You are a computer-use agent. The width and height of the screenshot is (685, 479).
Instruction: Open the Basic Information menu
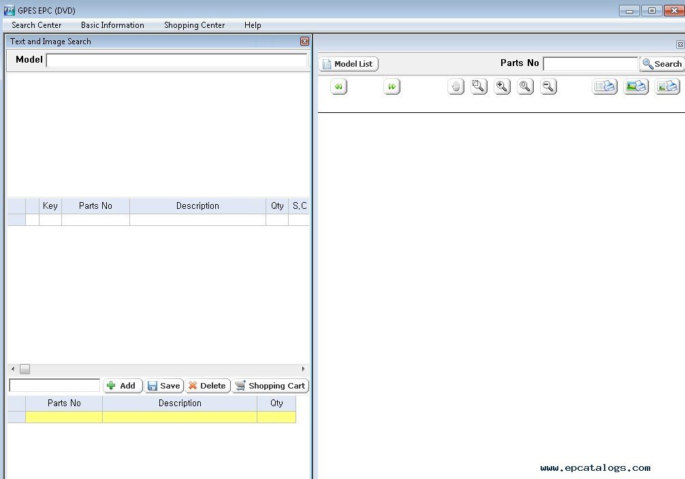click(x=112, y=25)
